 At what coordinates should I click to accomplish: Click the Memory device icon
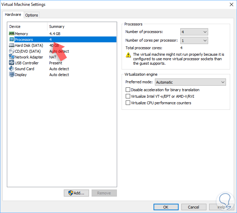pyautogui.click(x=12, y=33)
